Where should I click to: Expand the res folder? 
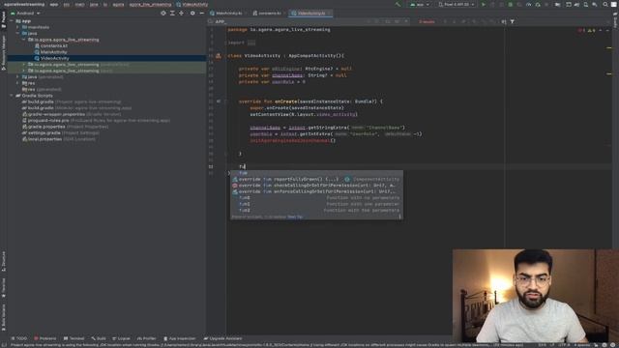pos(17,83)
